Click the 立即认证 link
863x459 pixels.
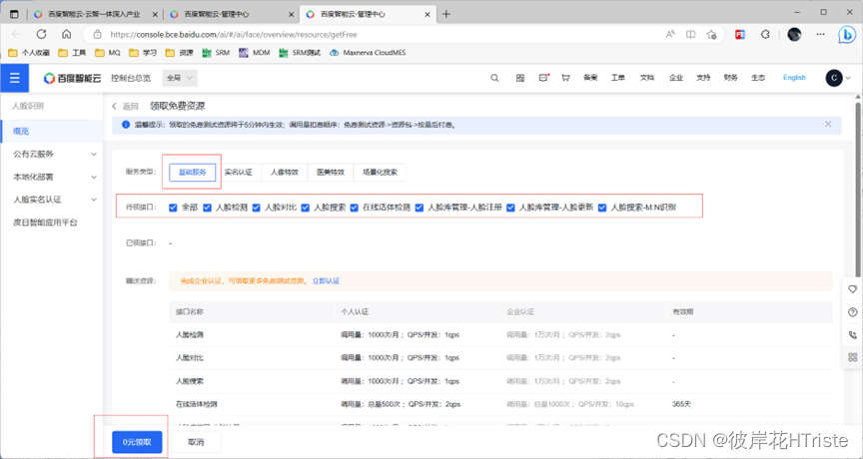pos(326,281)
